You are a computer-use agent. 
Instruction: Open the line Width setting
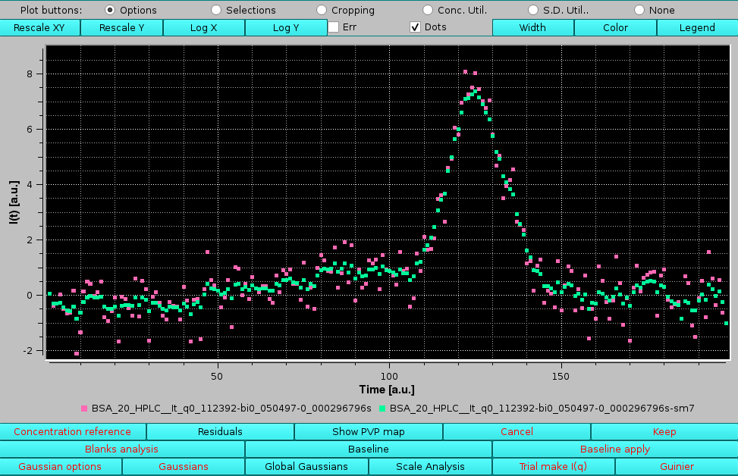pyautogui.click(x=533, y=27)
